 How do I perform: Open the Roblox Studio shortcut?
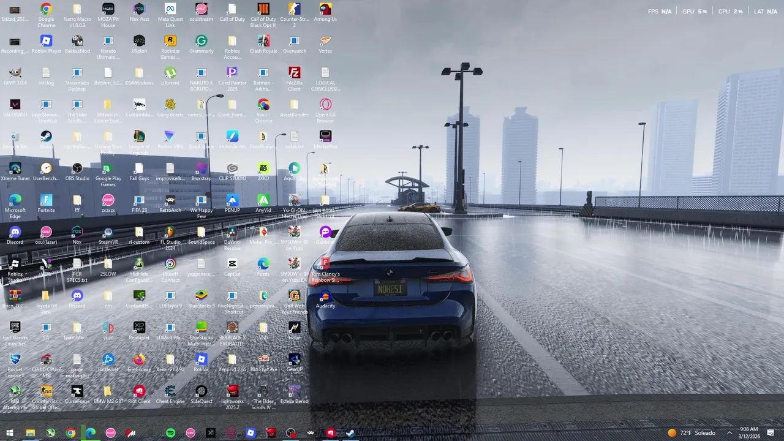[x=15, y=270]
